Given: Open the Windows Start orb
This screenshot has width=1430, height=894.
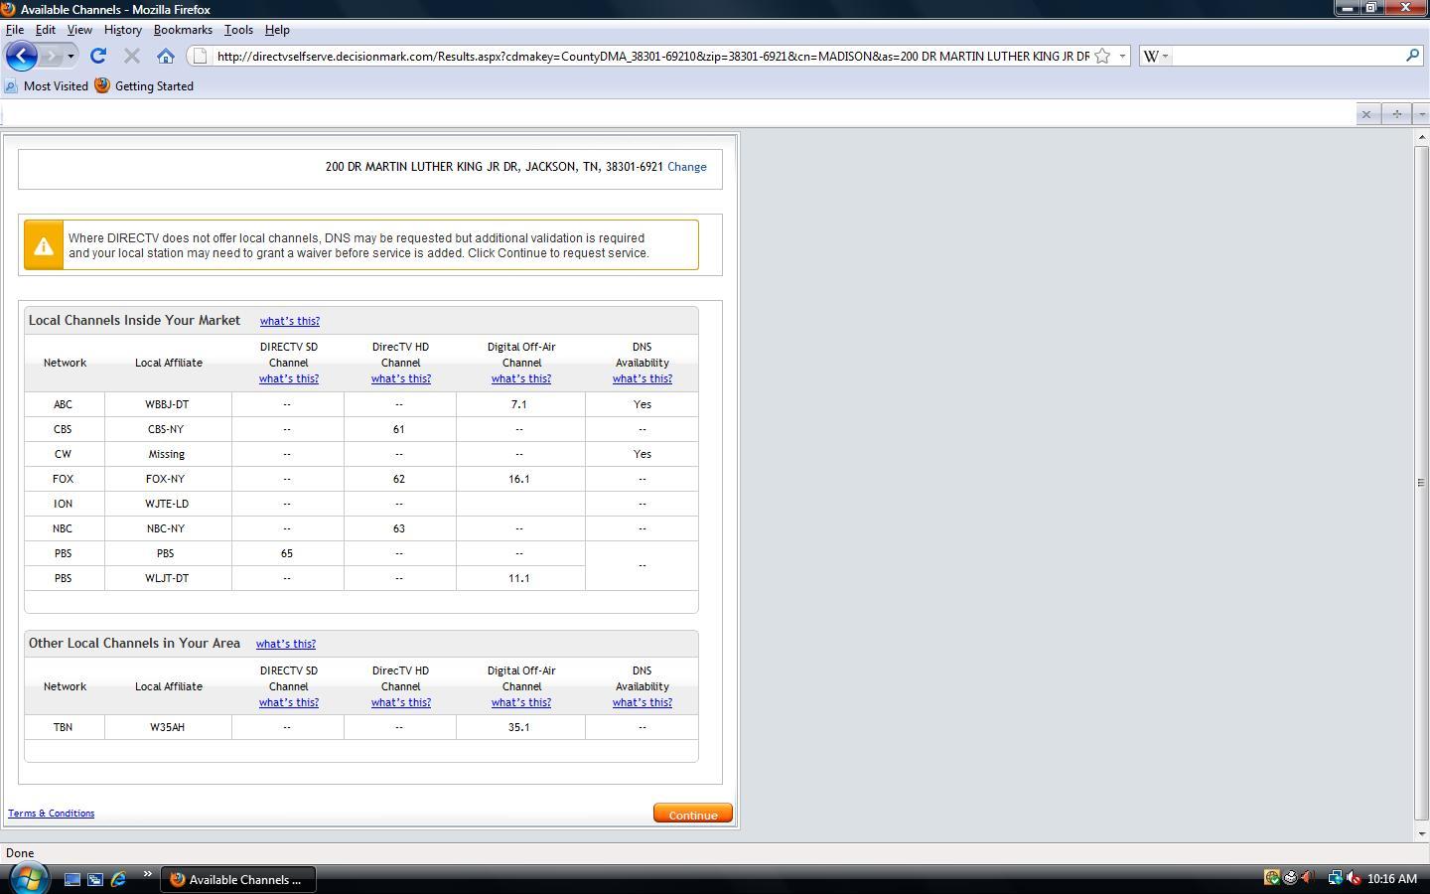Looking at the screenshot, I should click(28, 878).
